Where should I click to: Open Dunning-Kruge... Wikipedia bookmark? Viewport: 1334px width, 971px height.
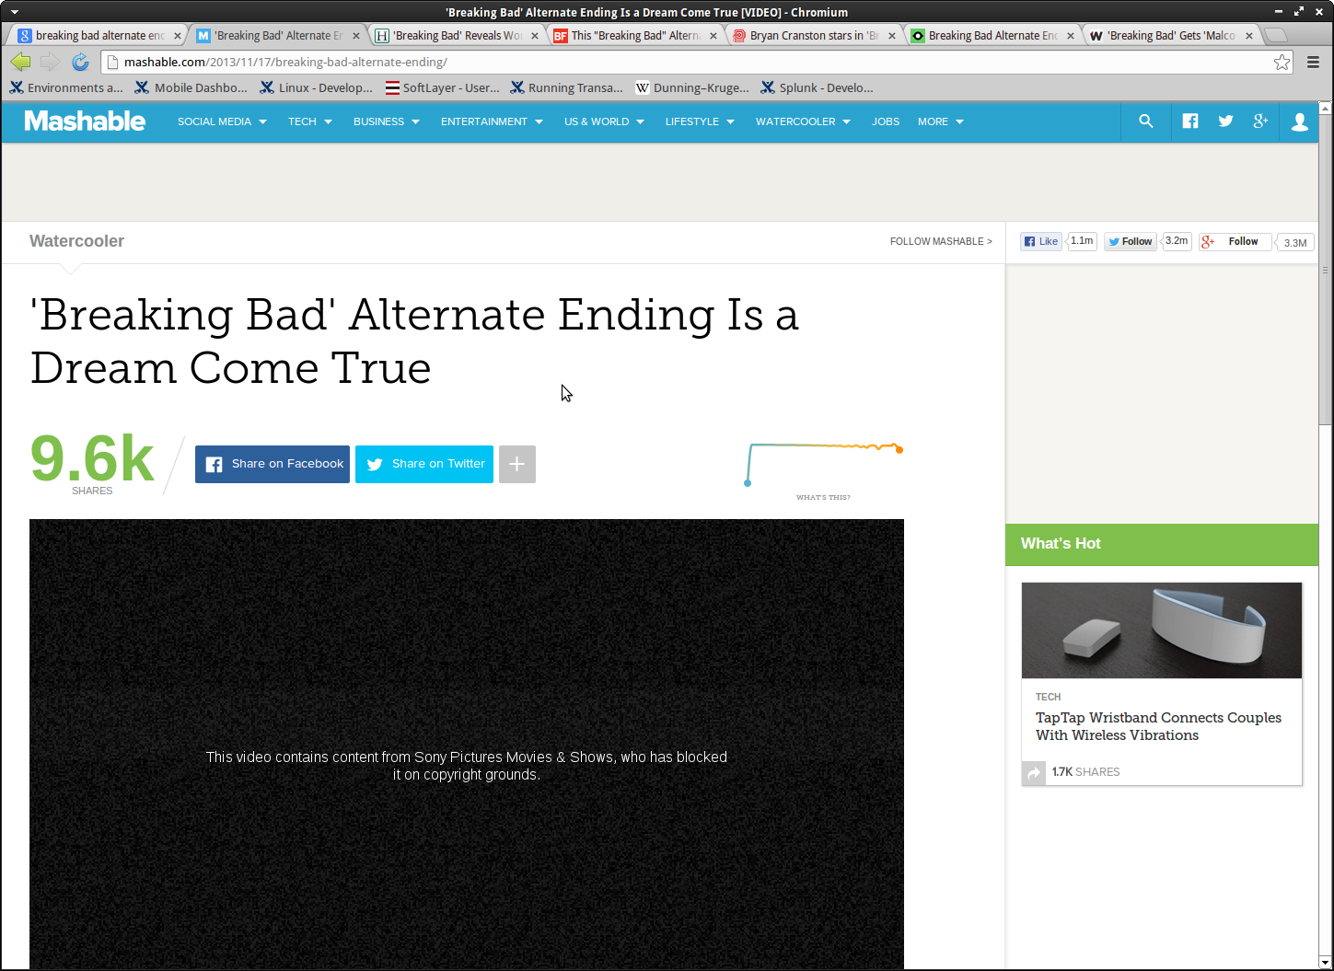[x=692, y=87]
